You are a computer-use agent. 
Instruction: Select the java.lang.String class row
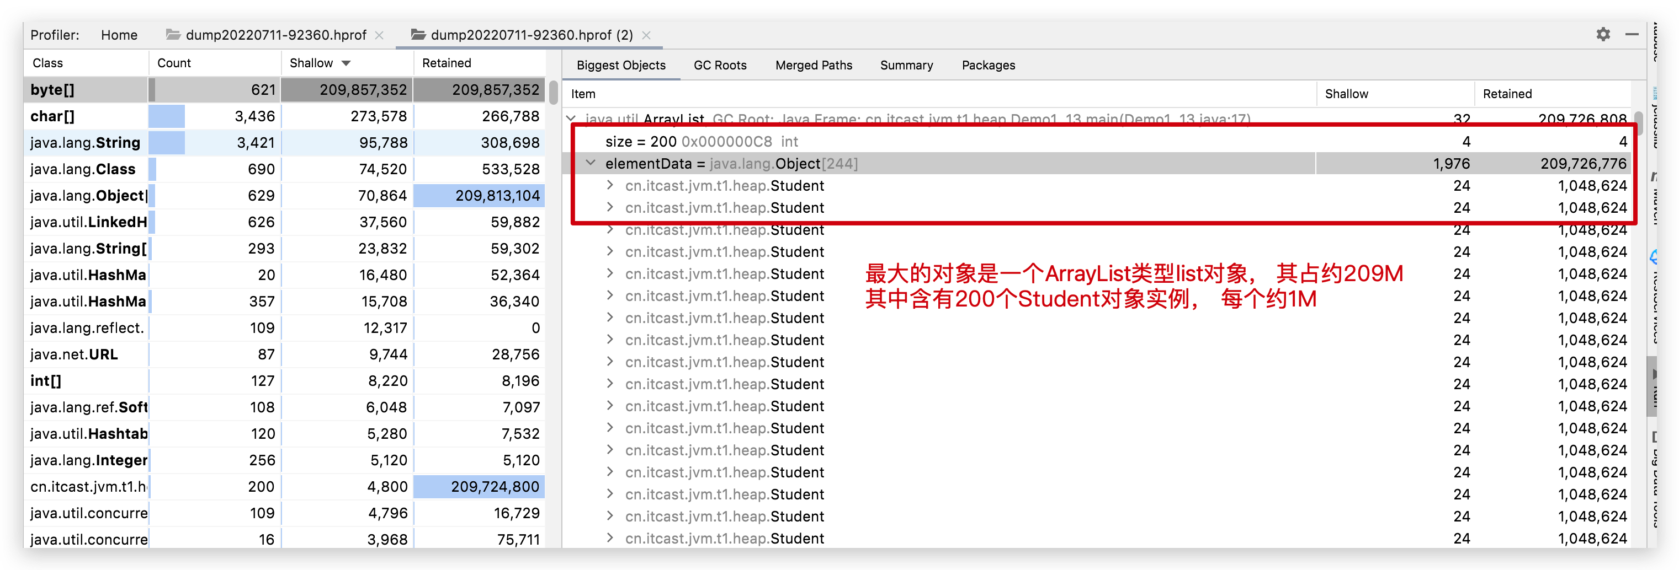(x=85, y=142)
